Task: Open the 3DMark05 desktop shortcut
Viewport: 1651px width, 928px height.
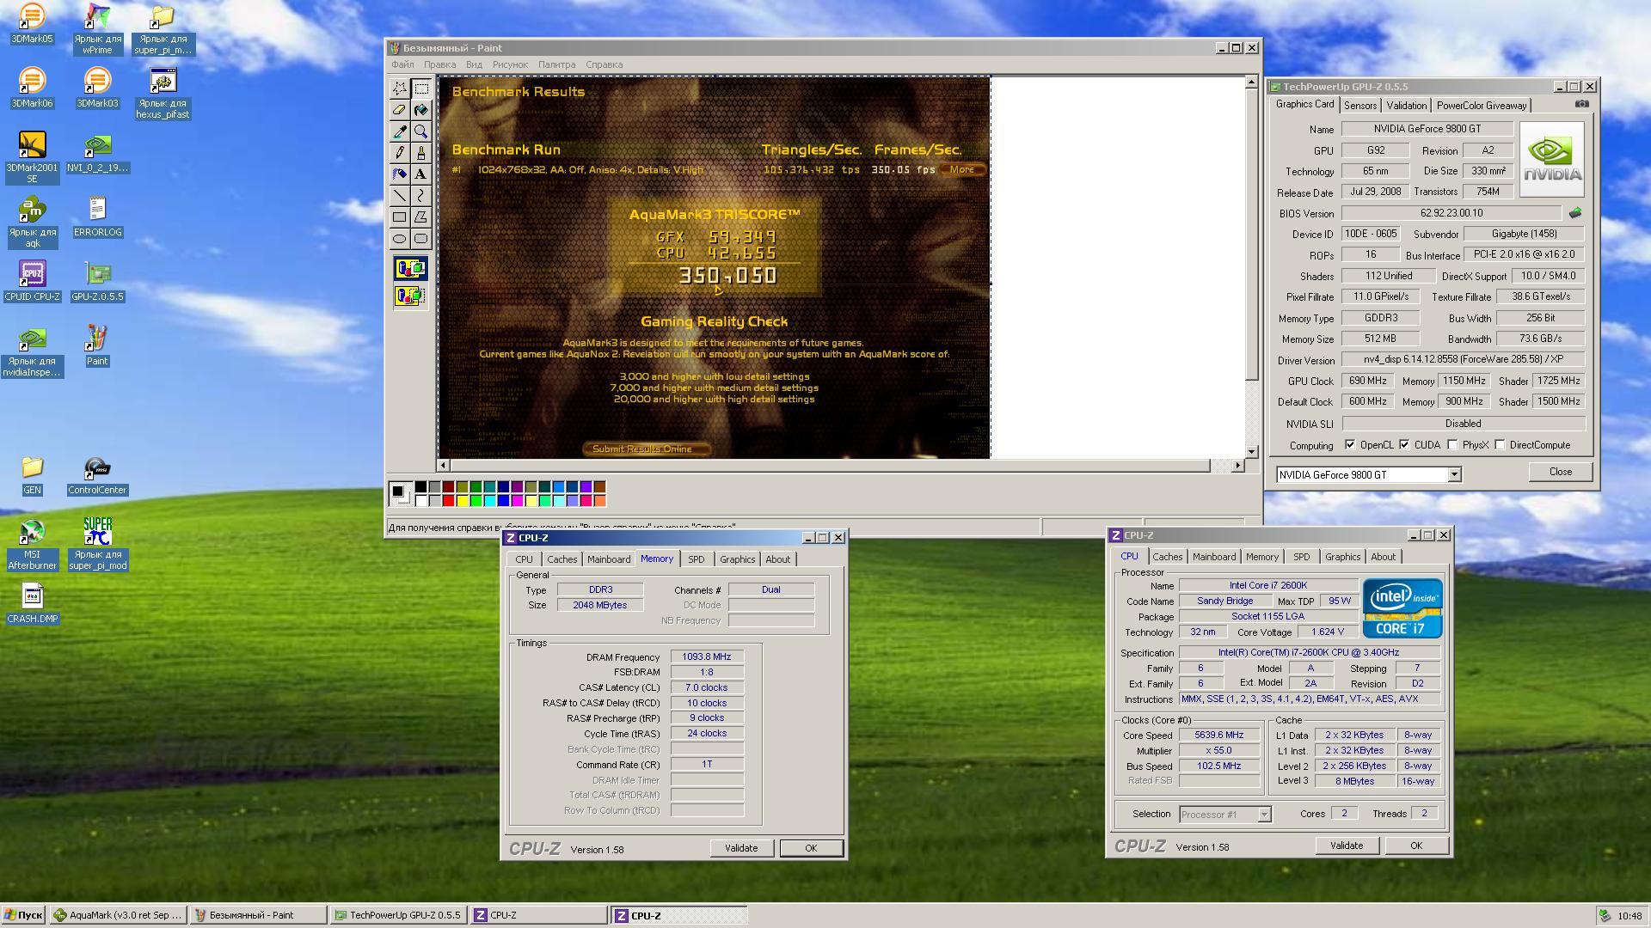Action: pyautogui.click(x=32, y=23)
